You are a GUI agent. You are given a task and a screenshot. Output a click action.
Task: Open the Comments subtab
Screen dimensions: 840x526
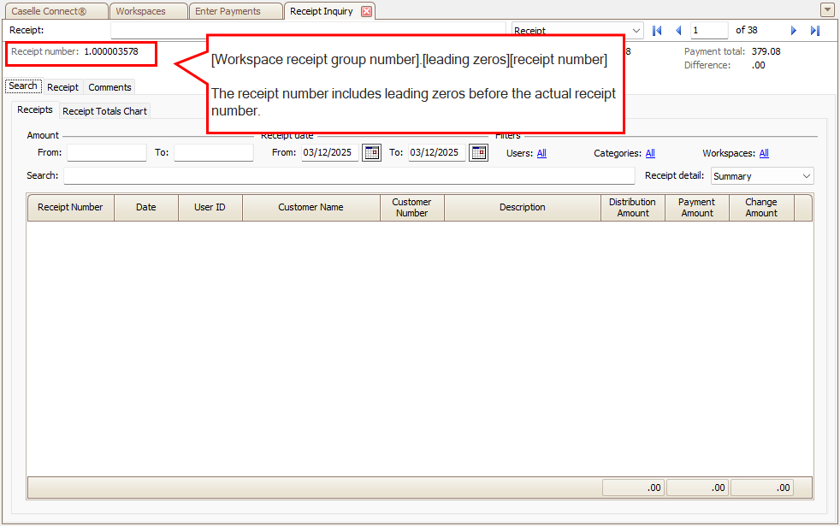point(109,86)
